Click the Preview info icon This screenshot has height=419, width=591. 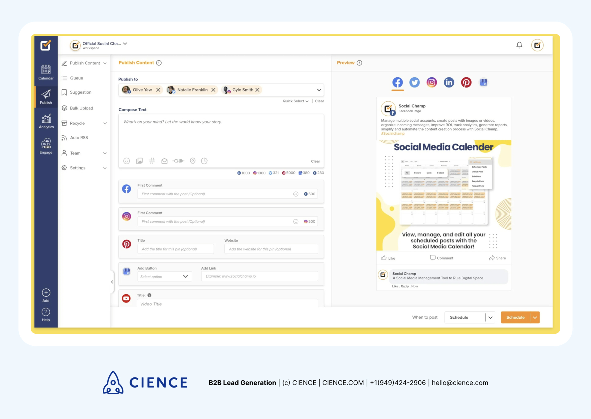click(x=359, y=63)
